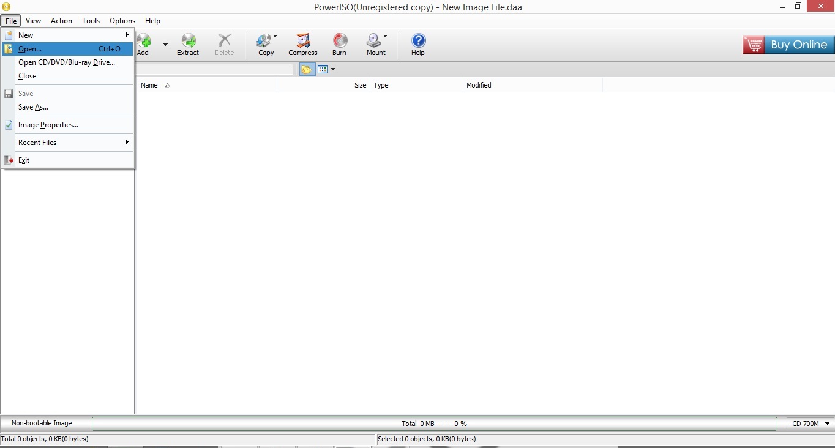
Task: Click the Mount drive toolbar icon
Action: [x=373, y=41]
